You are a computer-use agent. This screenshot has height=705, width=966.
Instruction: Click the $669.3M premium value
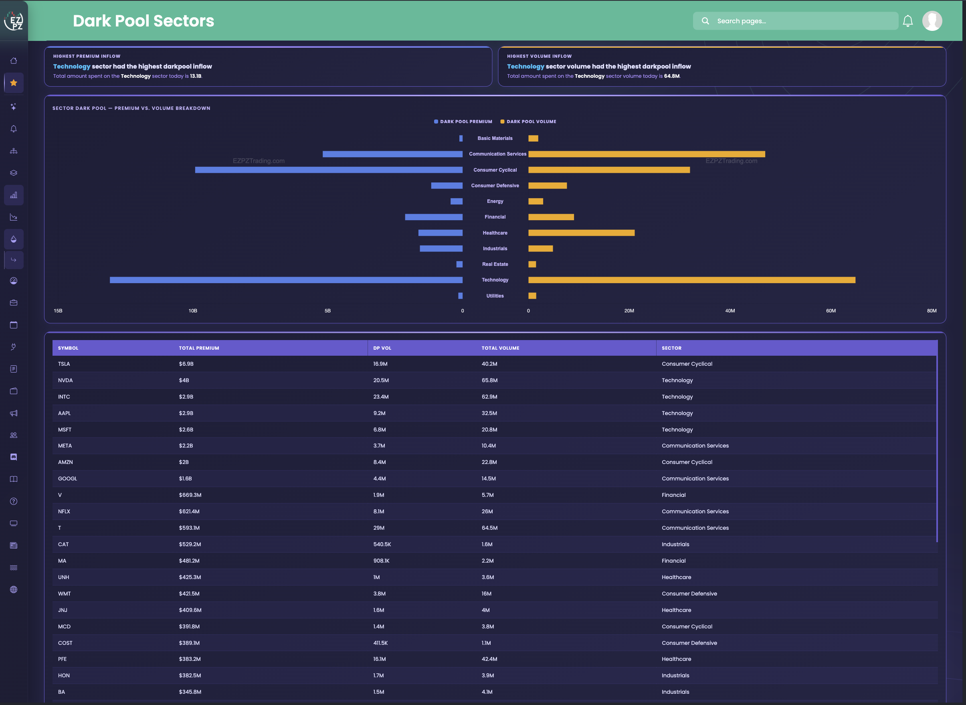(x=190, y=495)
